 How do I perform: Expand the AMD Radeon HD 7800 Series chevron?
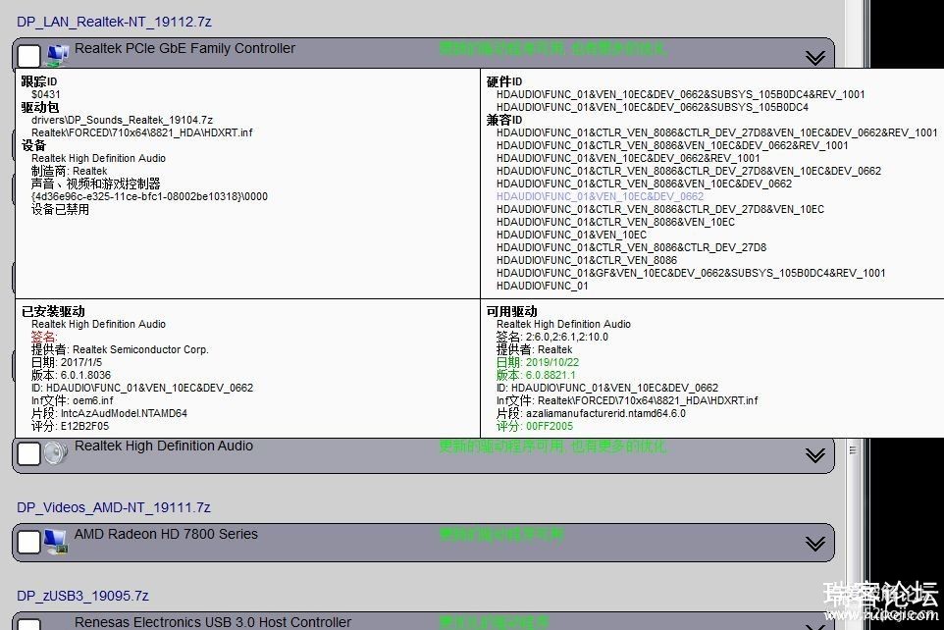pyautogui.click(x=815, y=544)
